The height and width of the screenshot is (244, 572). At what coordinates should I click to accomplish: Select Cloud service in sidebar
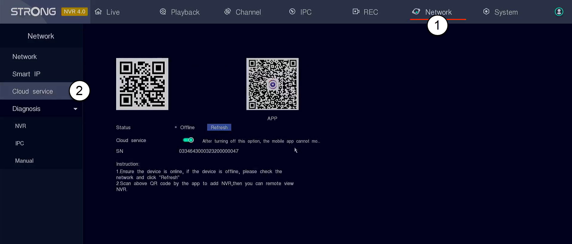pyautogui.click(x=41, y=91)
